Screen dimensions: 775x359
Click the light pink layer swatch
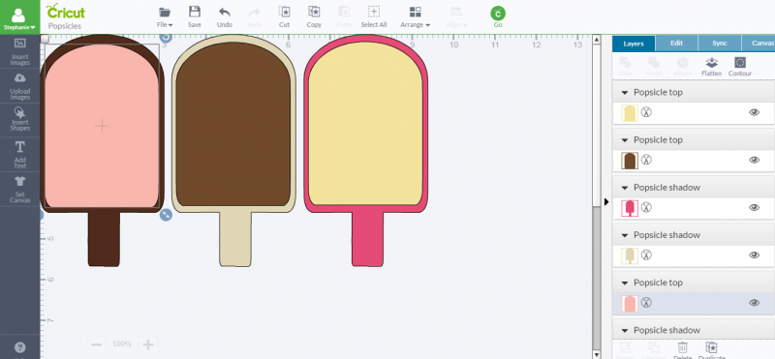click(630, 303)
